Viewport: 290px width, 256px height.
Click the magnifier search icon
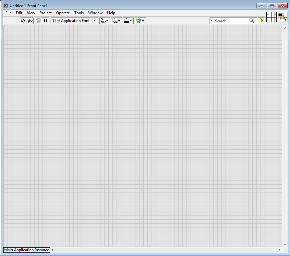pos(252,21)
